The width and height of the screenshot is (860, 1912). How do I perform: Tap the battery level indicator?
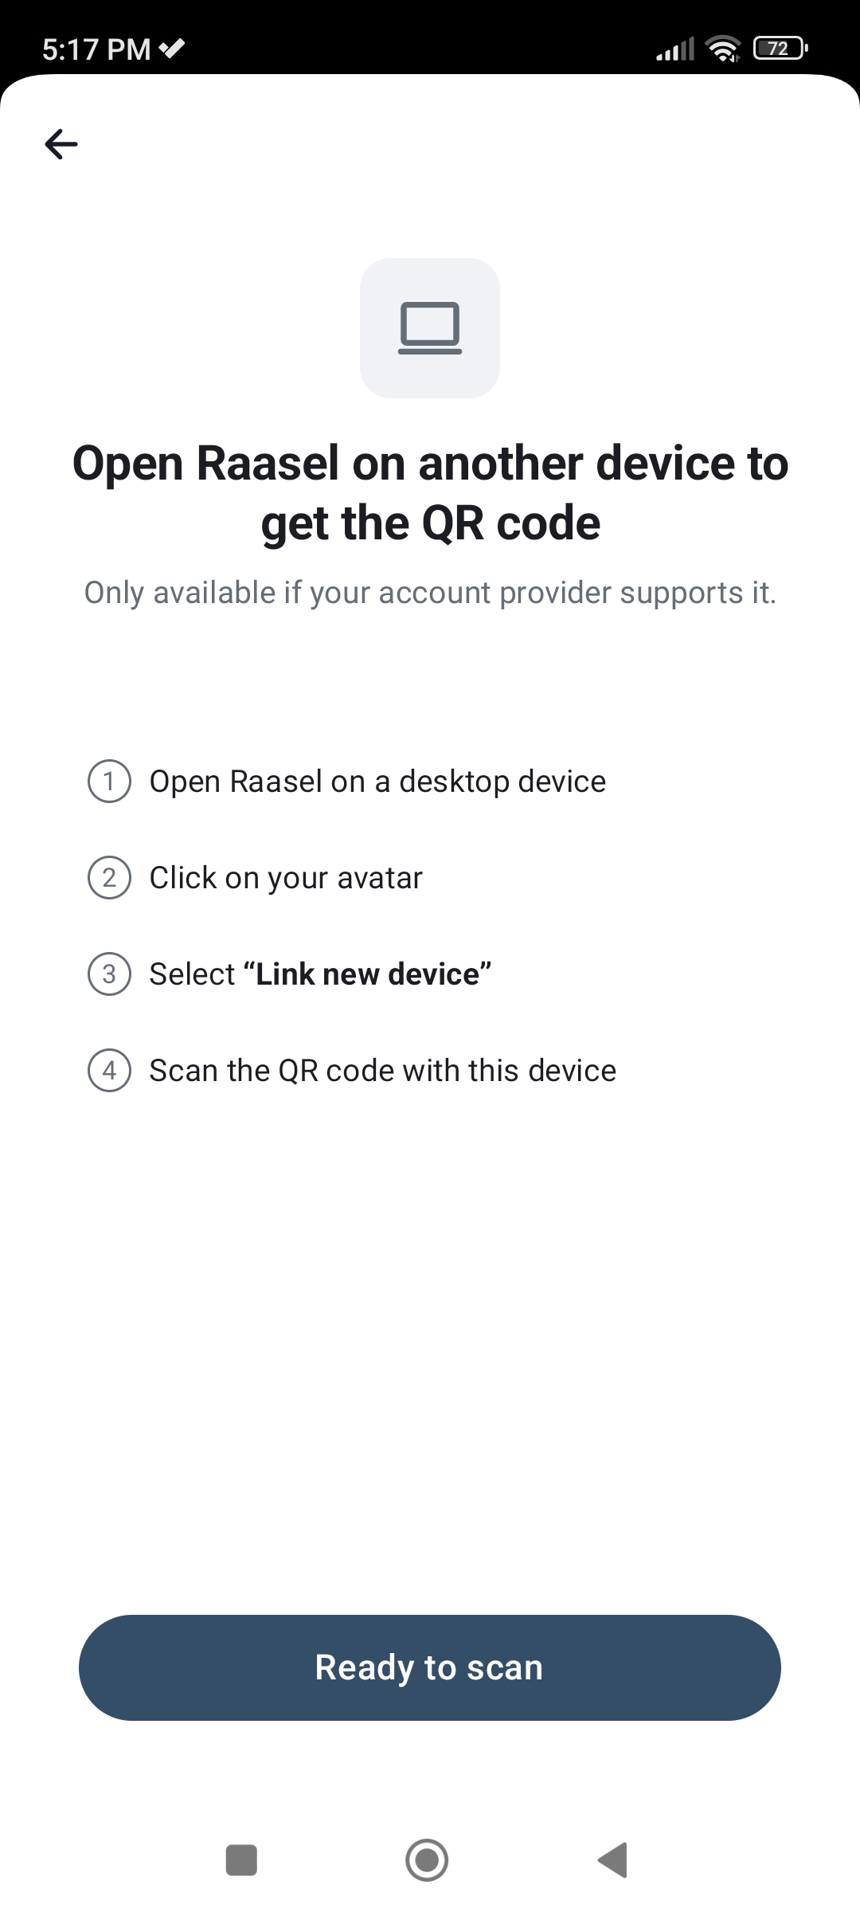(780, 49)
